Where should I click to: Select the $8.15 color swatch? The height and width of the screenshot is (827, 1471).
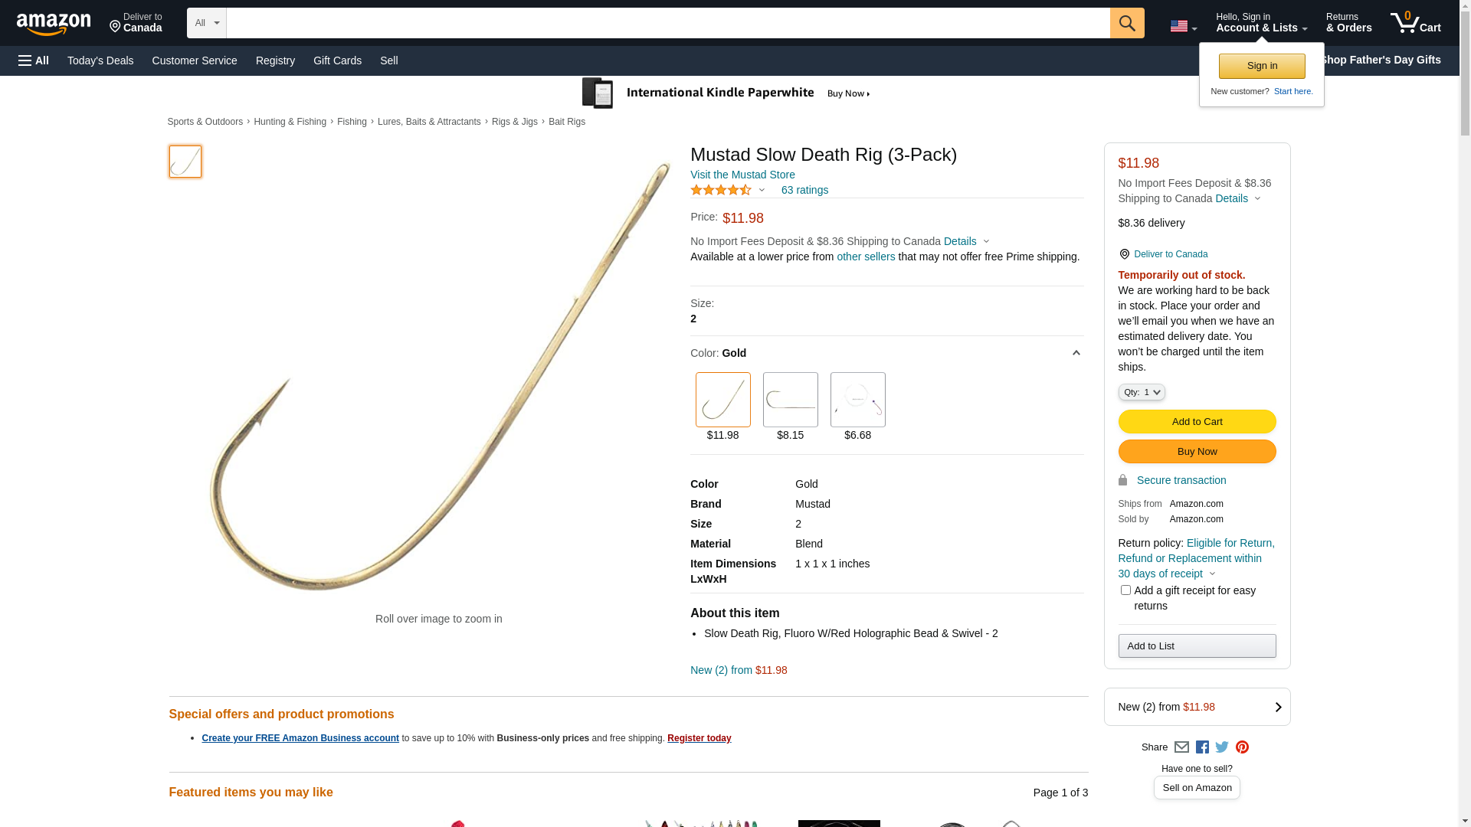[x=790, y=400]
